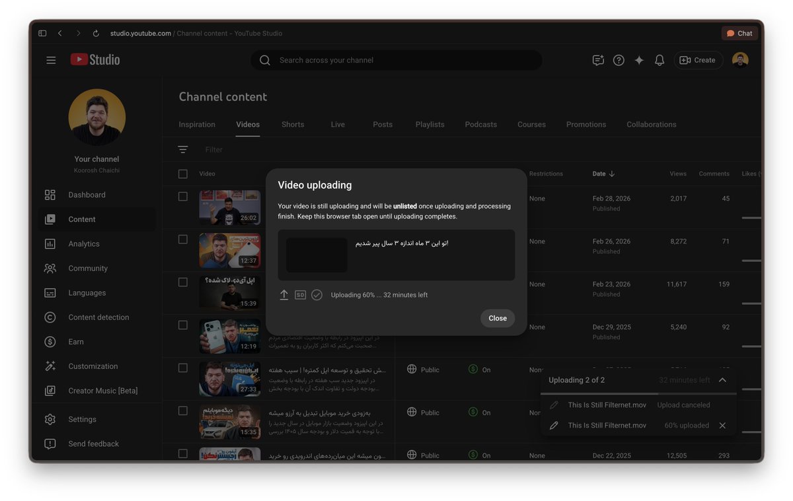
Task: Open the 26:02 video thumbnail
Action: [x=230, y=207]
